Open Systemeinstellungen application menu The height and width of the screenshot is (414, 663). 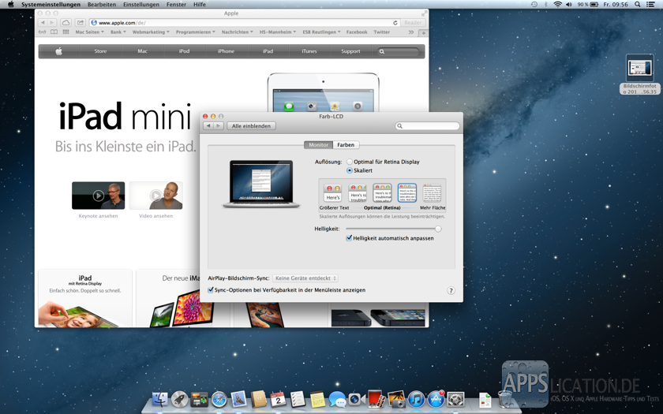point(51,4)
